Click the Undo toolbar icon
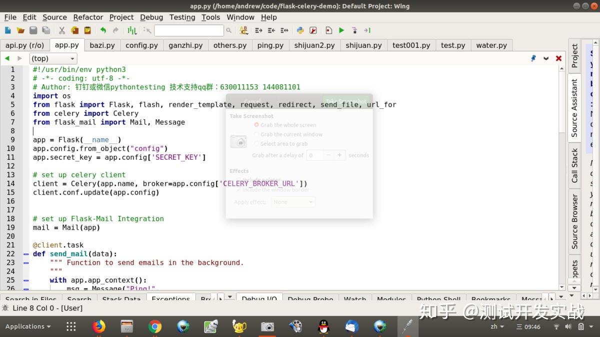Viewport: 600px width, 337px height. click(104, 30)
